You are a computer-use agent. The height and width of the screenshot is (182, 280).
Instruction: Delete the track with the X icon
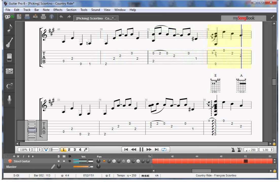18,156
